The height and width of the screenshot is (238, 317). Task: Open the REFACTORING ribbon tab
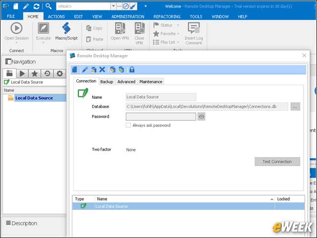tap(167, 16)
